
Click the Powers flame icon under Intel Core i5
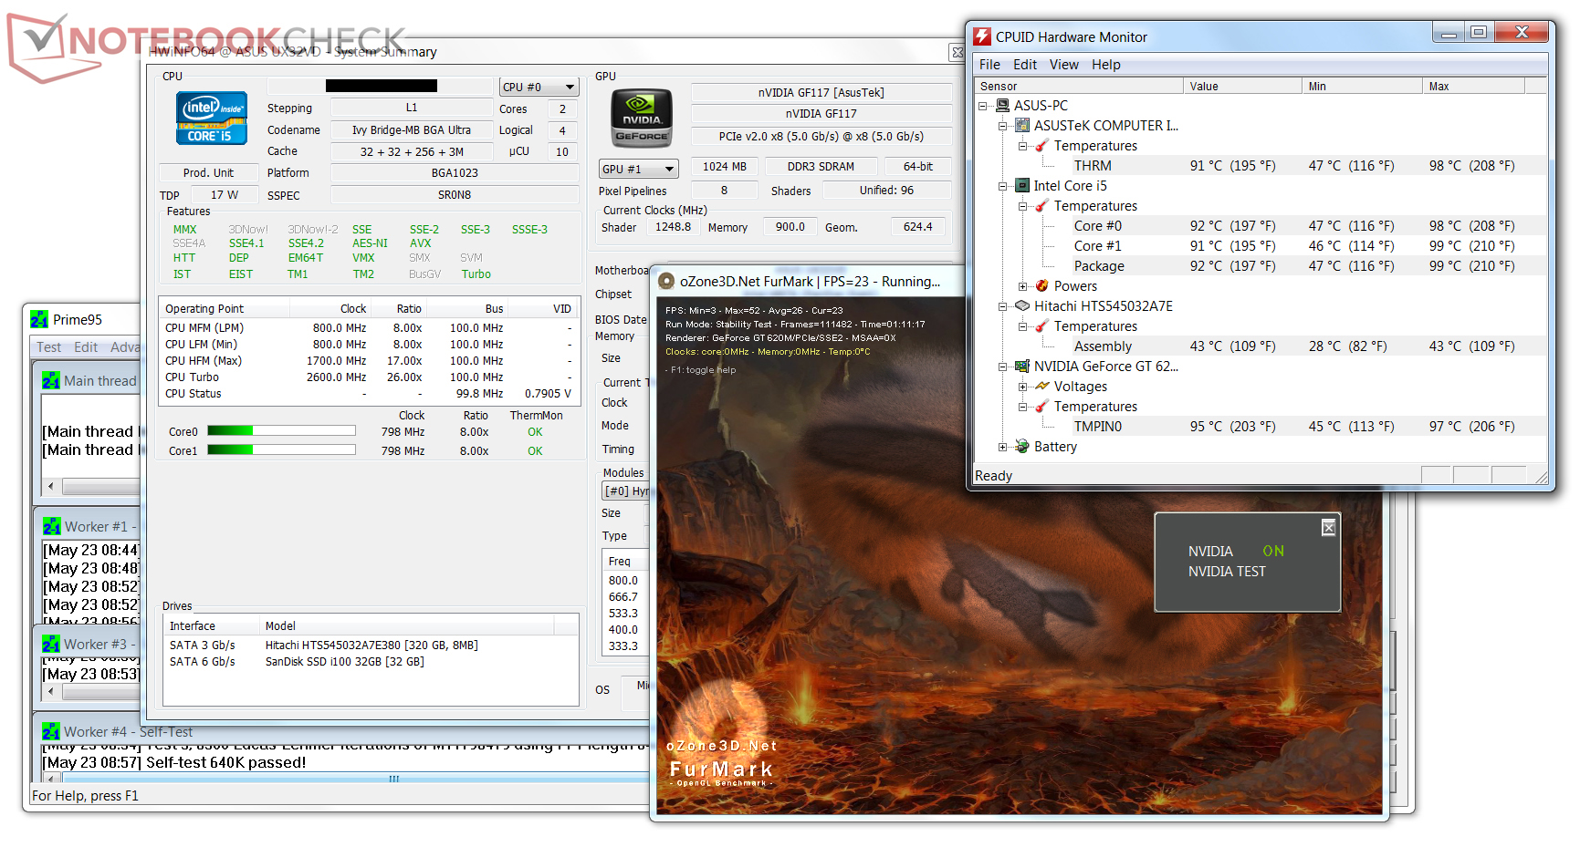(x=1042, y=286)
